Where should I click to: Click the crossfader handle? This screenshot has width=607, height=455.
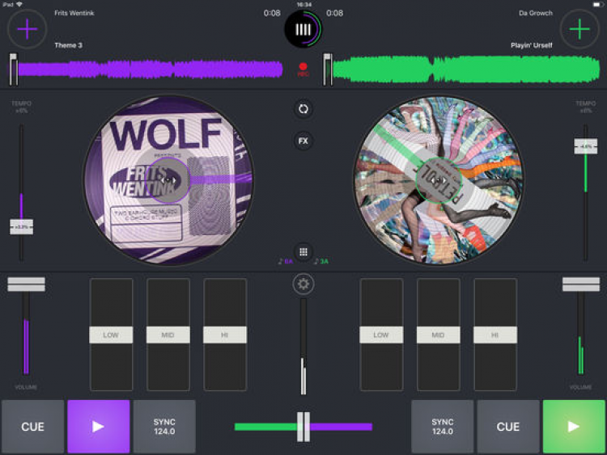coord(303,427)
